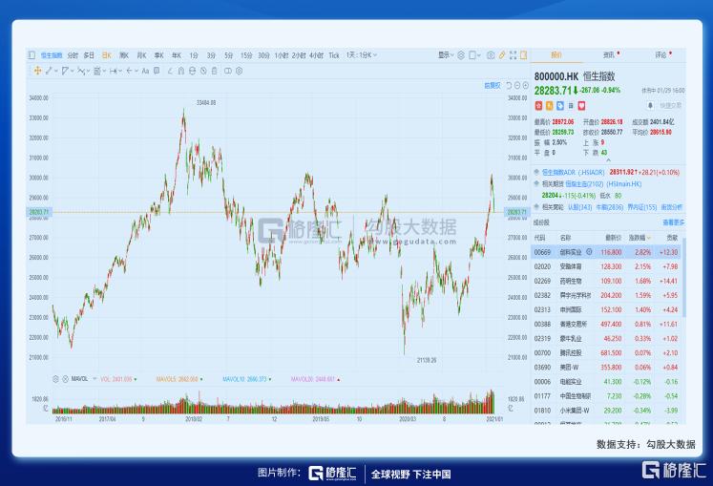The width and height of the screenshot is (713, 486).
Task: Click the chart reset undo icon
Action: click(509, 85)
